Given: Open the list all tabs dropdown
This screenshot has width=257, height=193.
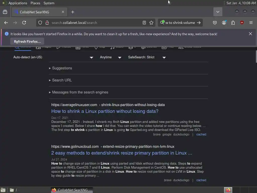Looking at the screenshot, I should pyautogui.click(x=218, y=12).
